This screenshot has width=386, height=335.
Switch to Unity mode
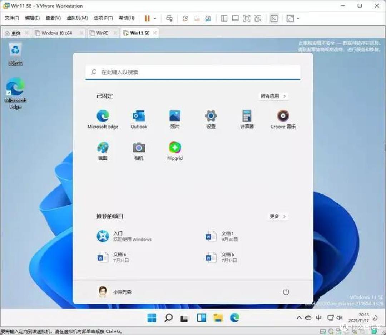tap(258, 18)
